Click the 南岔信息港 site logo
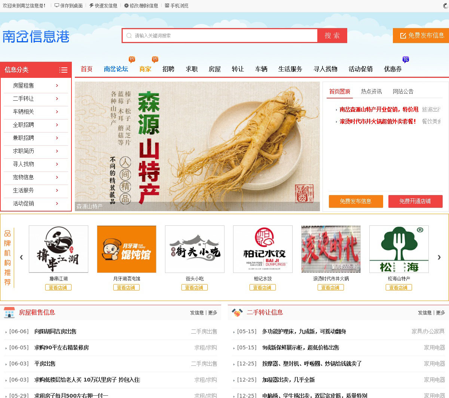 pos(36,36)
